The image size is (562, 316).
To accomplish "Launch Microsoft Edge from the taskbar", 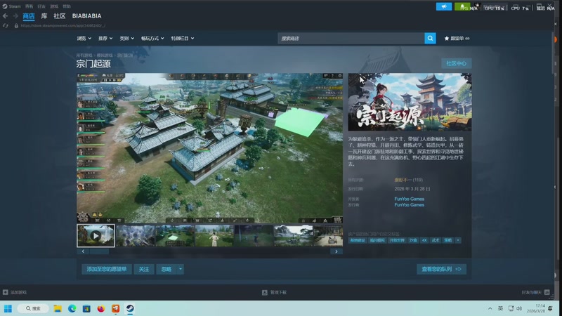I will coord(72,308).
